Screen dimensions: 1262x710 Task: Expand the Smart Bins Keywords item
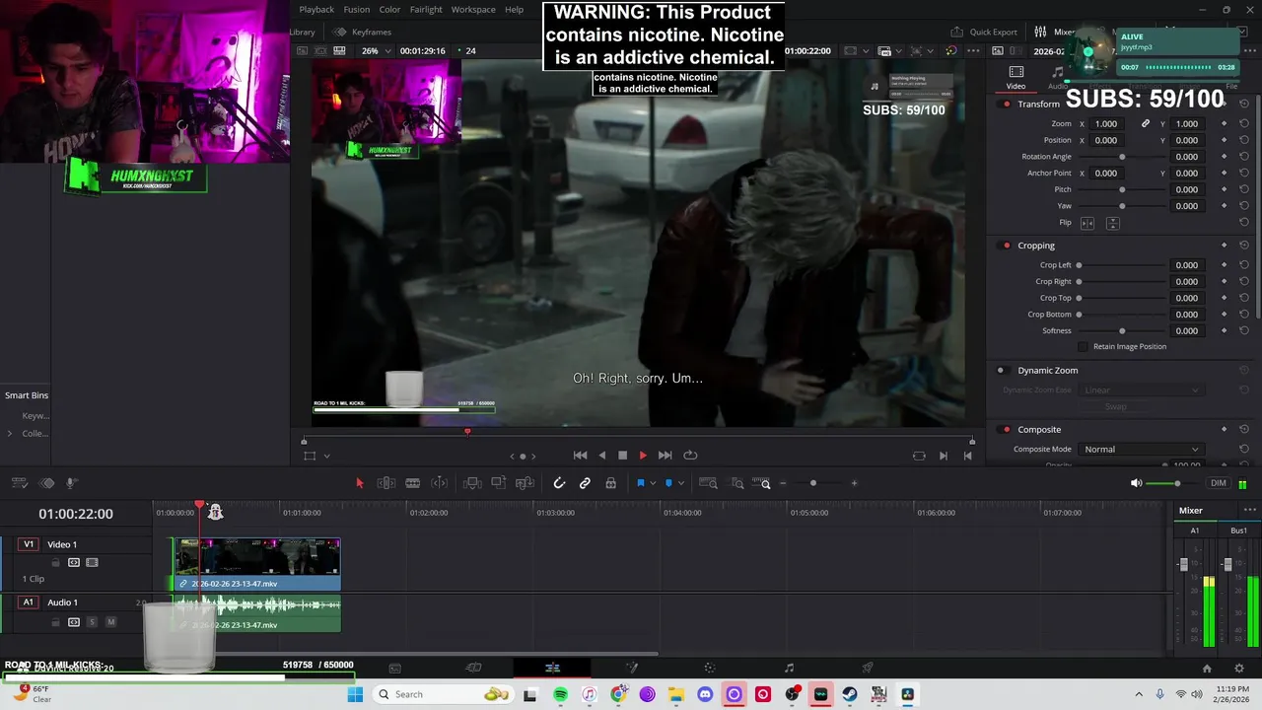pos(35,416)
